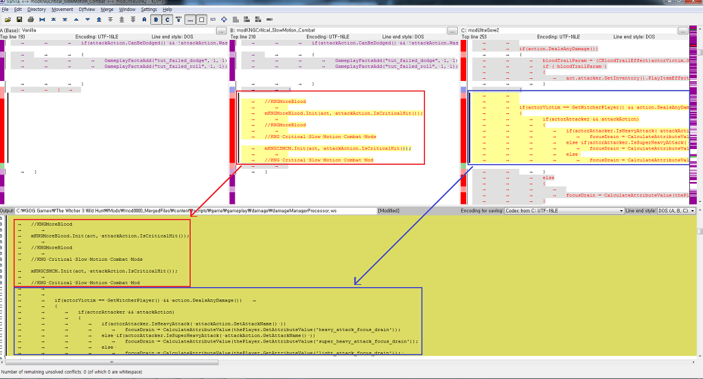The image size is (703, 379).
Task: Open the Diffview menu
Action: 87,10
